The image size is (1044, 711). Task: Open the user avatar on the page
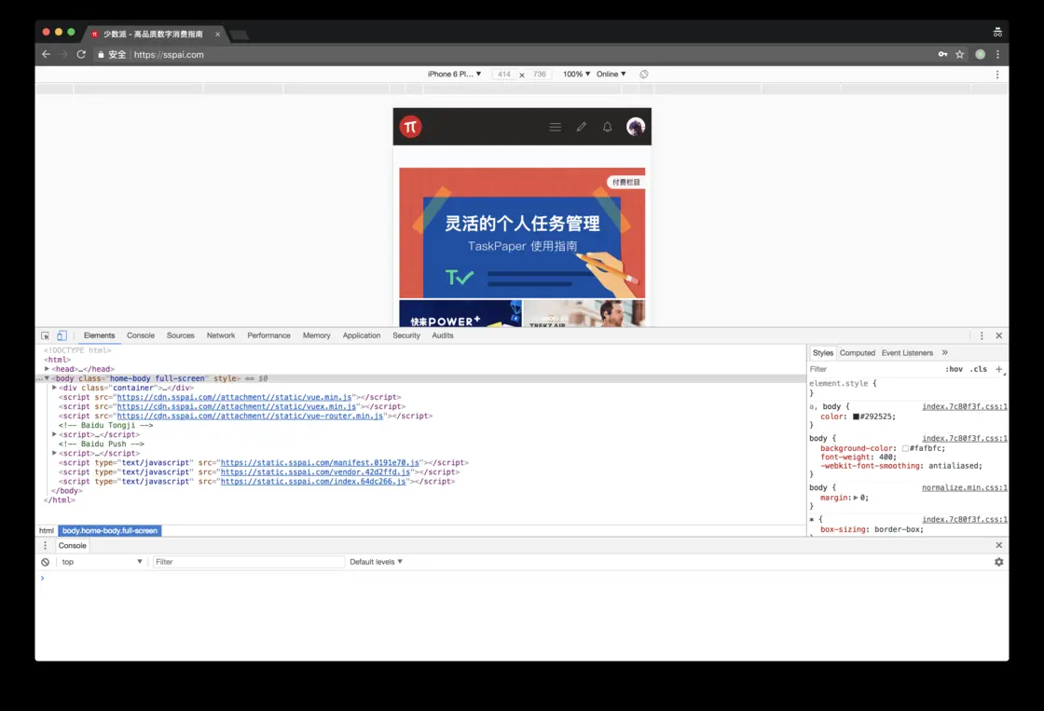(x=636, y=127)
